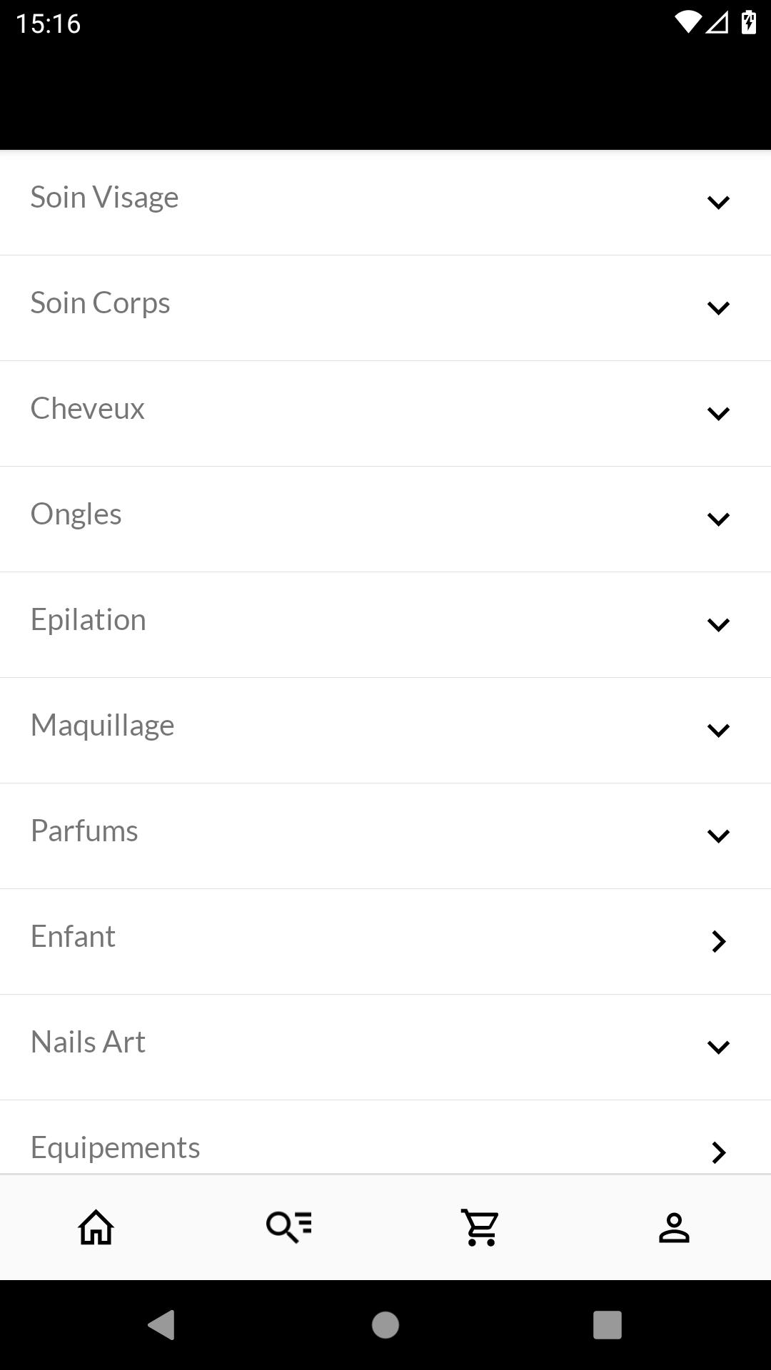The width and height of the screenshot is (771, 1370).
Task: Expand the Epilation chevron
Action: coord(718,625)
